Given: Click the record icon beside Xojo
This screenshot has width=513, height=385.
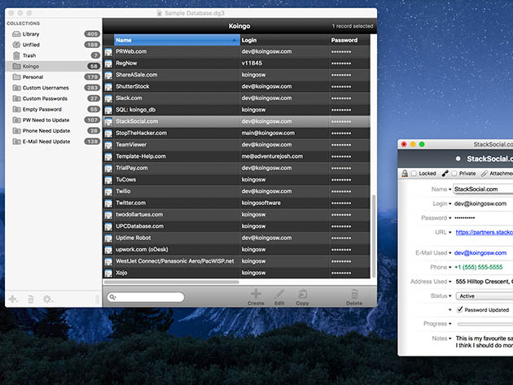Looking at the screenshot, I should pyautogui.click(x=108, y=273).
